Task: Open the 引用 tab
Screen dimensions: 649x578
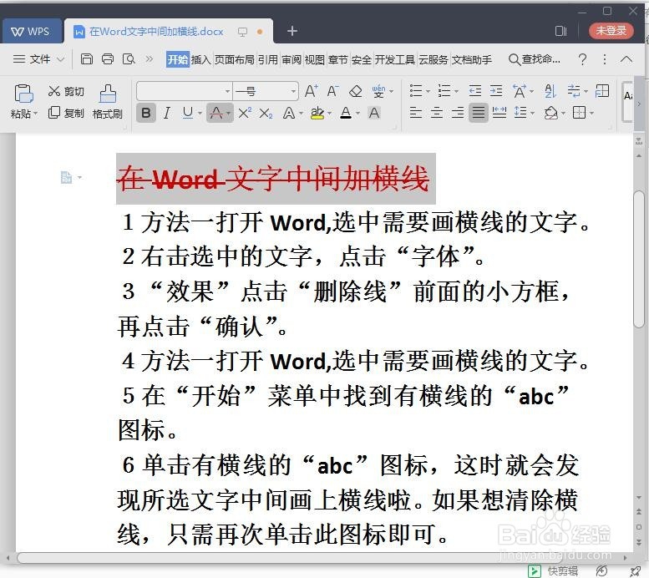Action: point(268,59)
